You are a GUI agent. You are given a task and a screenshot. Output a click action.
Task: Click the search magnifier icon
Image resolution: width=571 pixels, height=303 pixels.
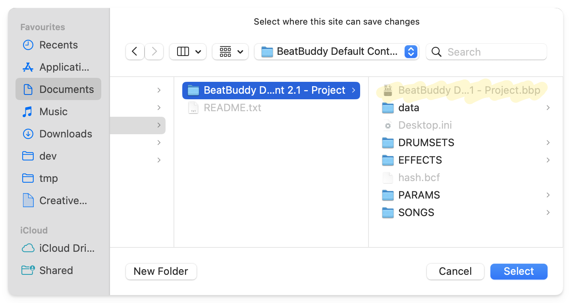436,52
